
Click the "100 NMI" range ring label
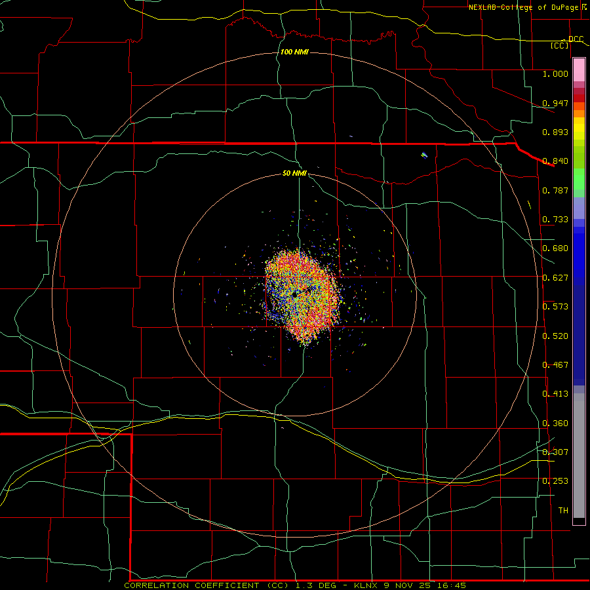(x=294, y=52)
